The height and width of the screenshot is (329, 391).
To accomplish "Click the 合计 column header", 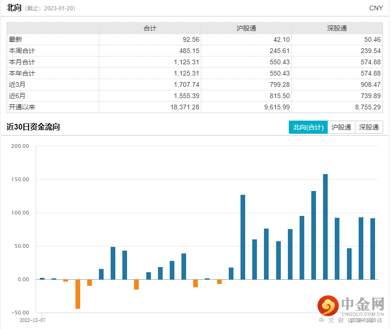I will [150, 29].
